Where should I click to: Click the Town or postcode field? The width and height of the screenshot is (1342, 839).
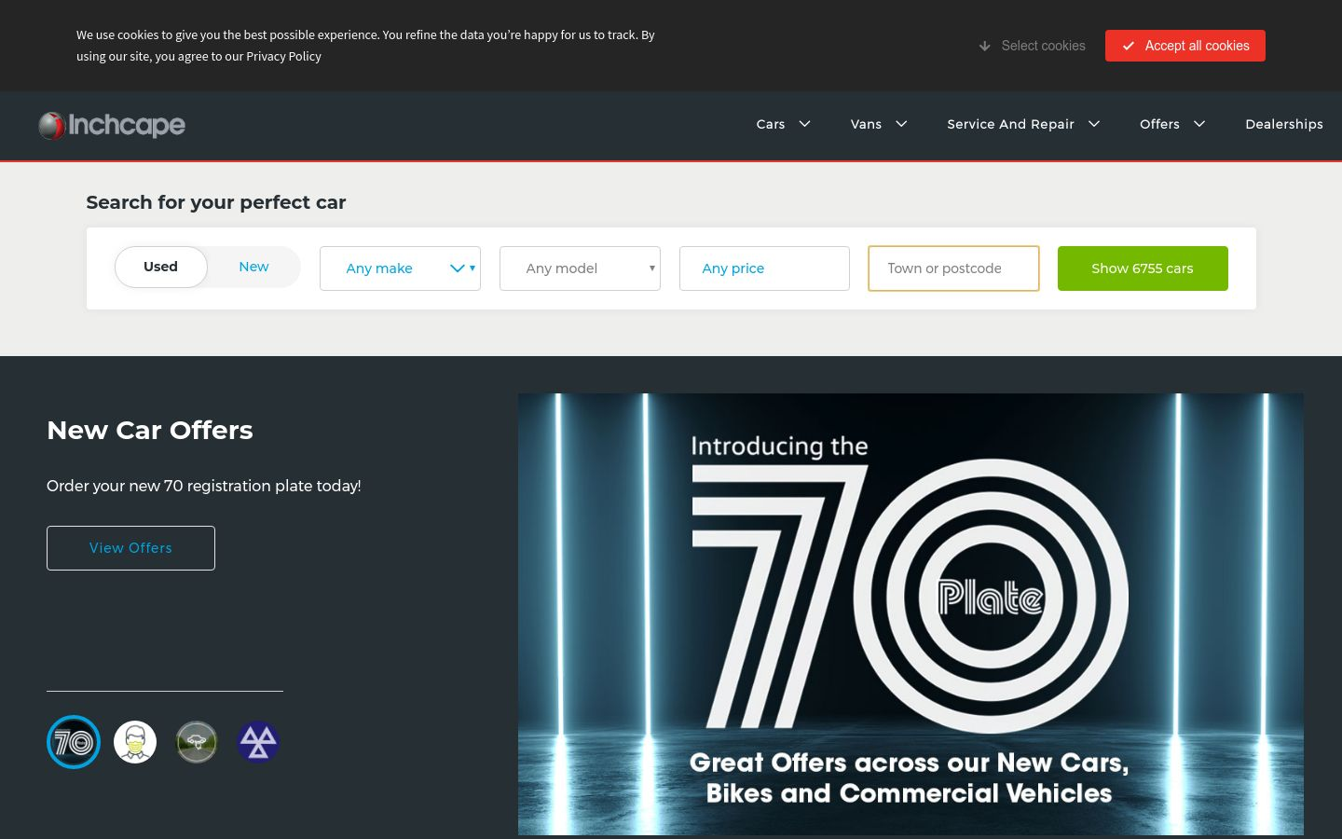pos(953,268)
